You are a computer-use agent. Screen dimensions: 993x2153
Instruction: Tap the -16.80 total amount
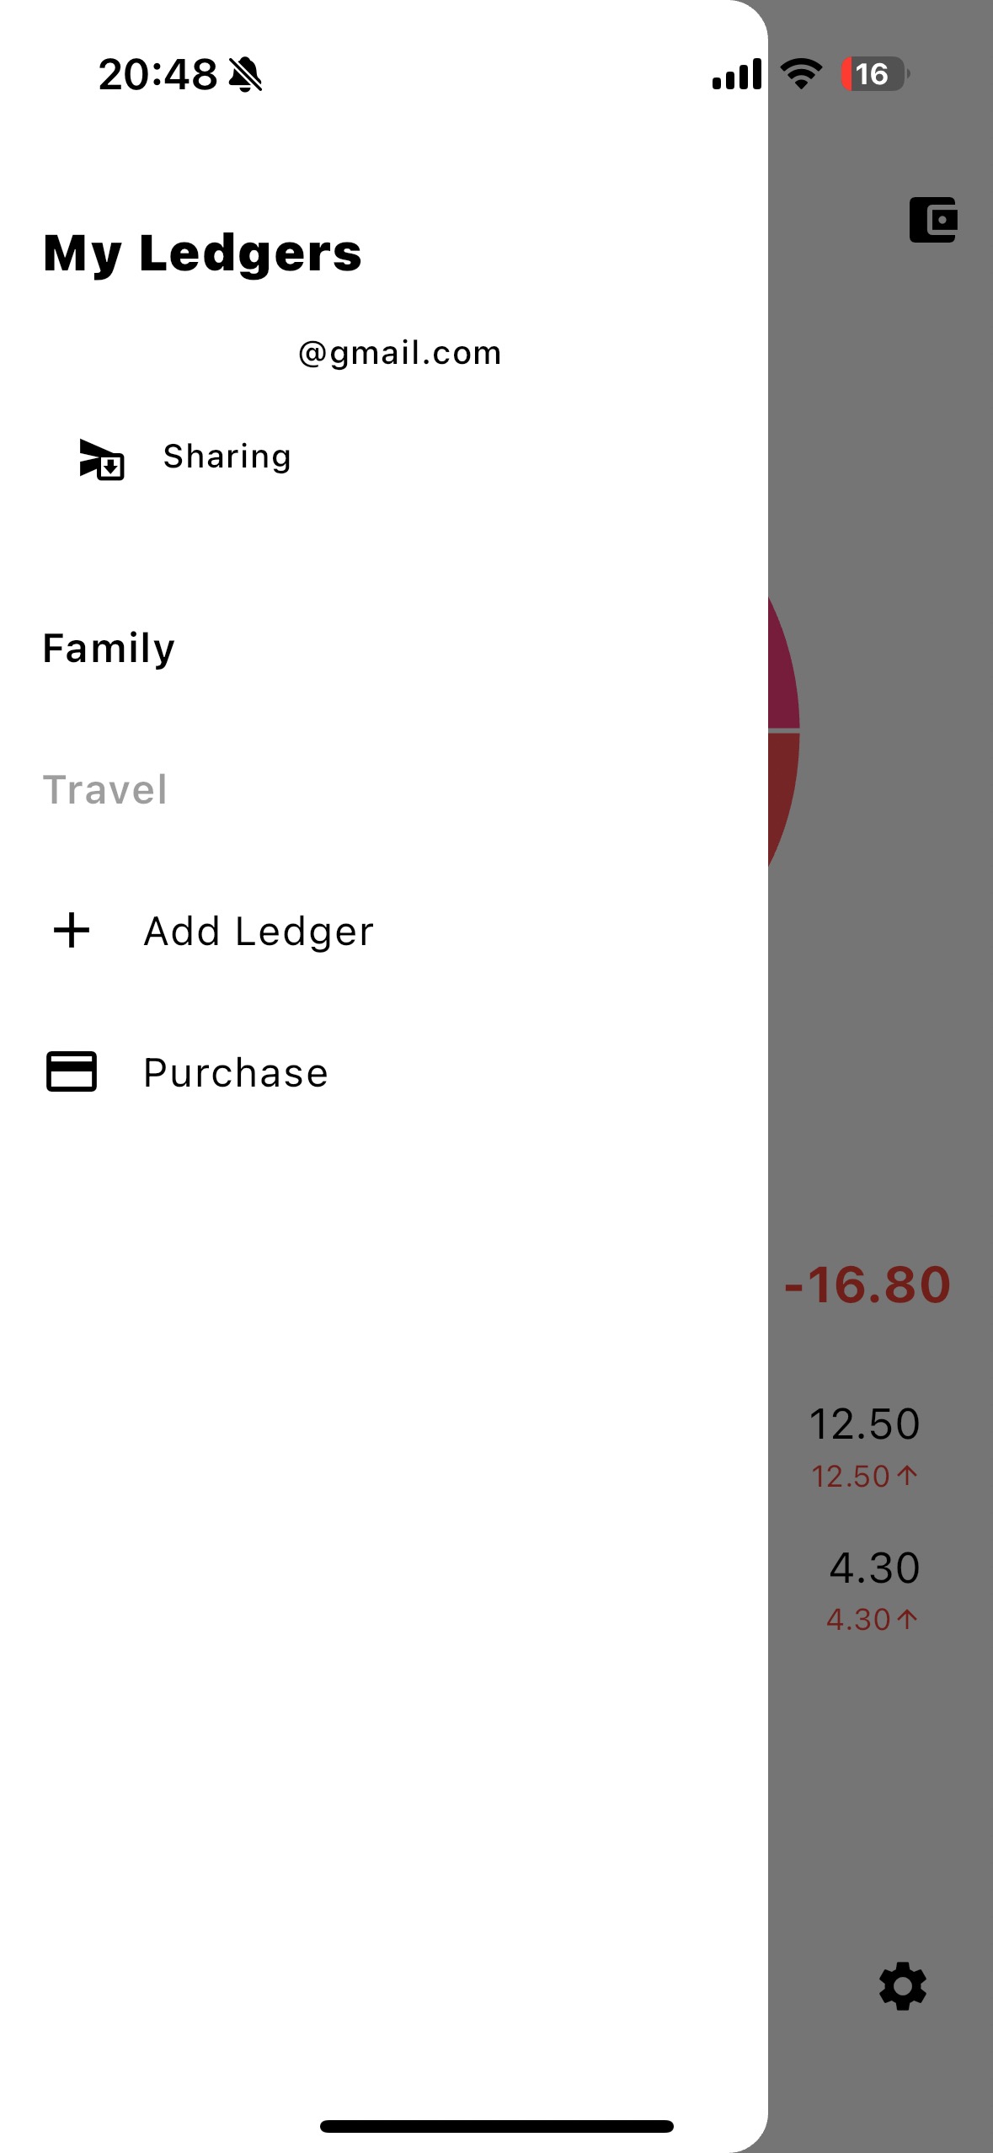pyautogui.click(x=867, y=1285)
